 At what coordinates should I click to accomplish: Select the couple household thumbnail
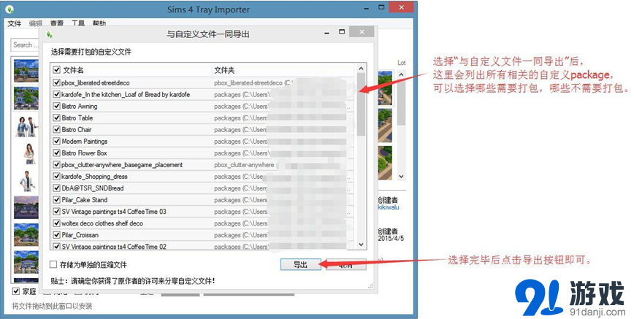point(27,126)
